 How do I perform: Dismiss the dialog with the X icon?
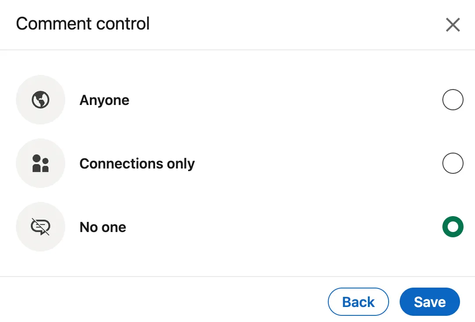pyautogui.click(x=453, y=25)
